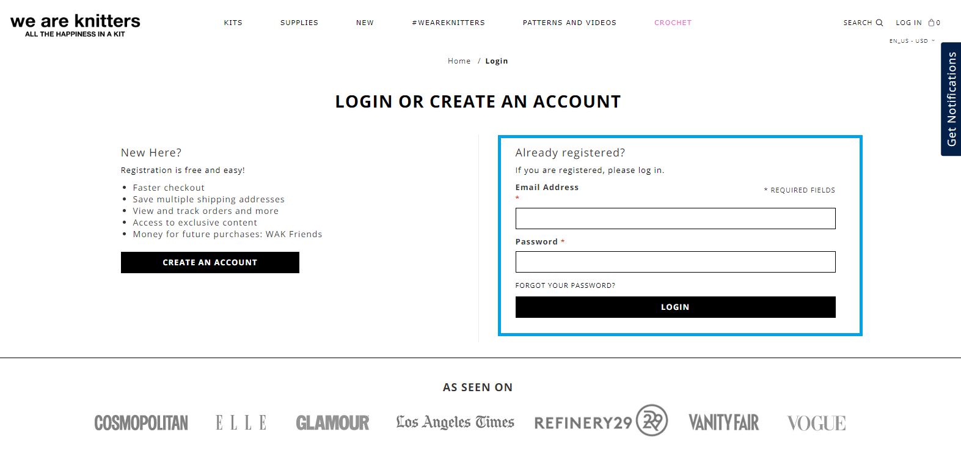Open the Forgot Your Password link
The height and width of the screenshot is (459, 961).
[x=565, y=285]
